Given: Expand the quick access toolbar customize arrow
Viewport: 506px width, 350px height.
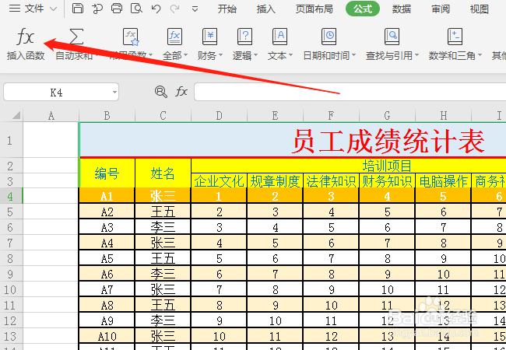Looking at the screenshot, I should (x=195, y=9).
